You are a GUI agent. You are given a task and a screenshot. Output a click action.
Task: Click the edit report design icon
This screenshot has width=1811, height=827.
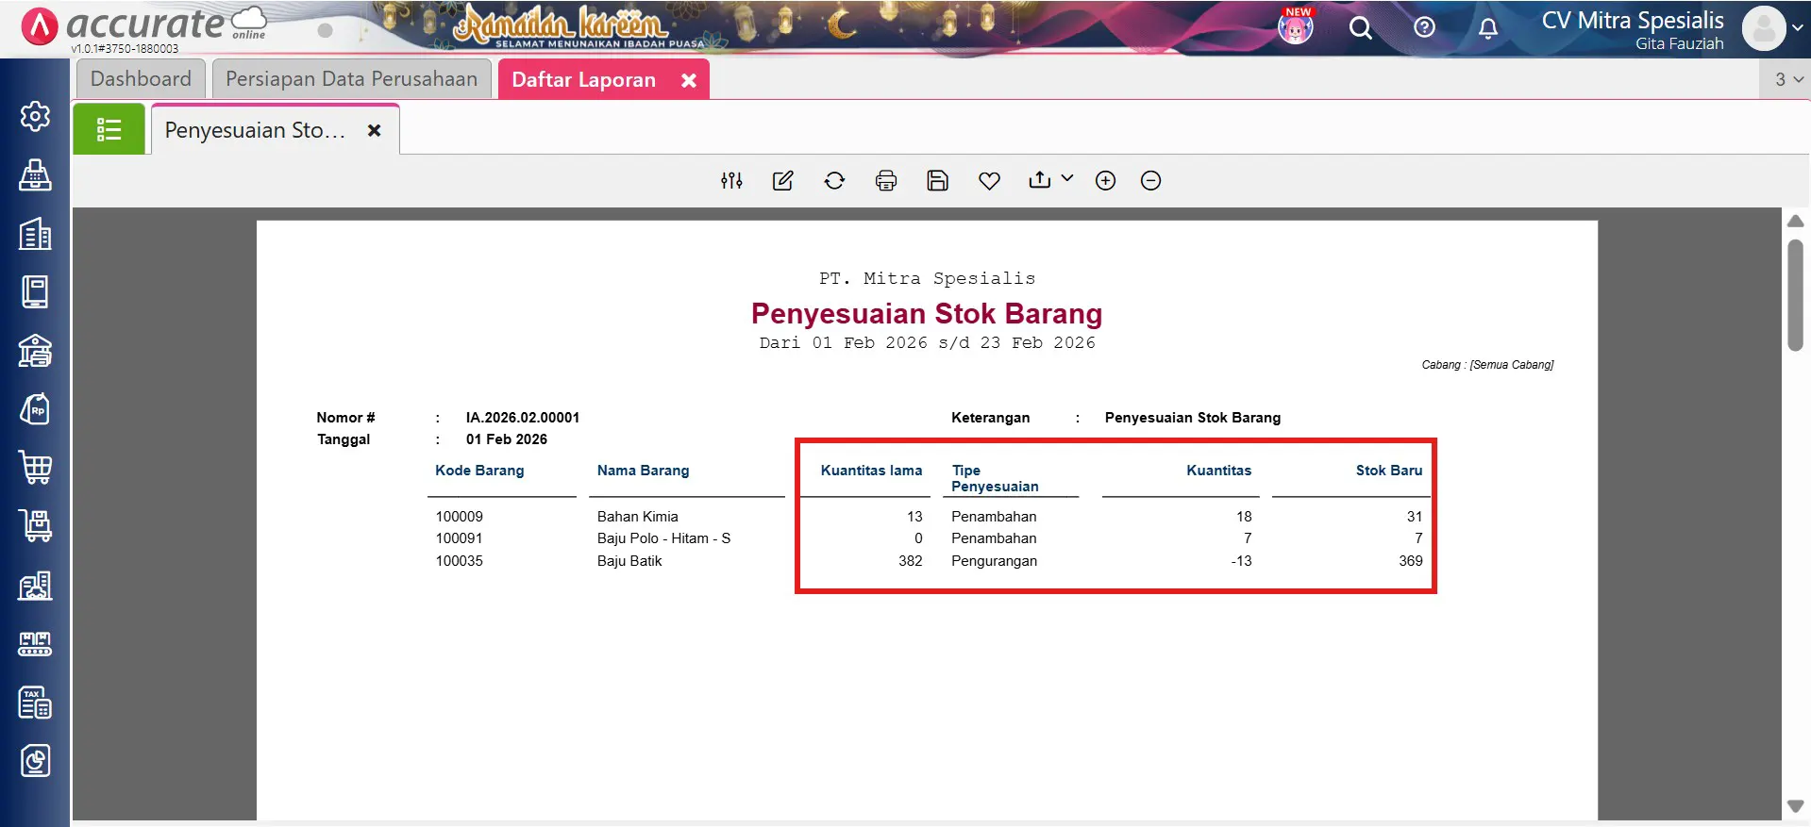tap(783, 180)
